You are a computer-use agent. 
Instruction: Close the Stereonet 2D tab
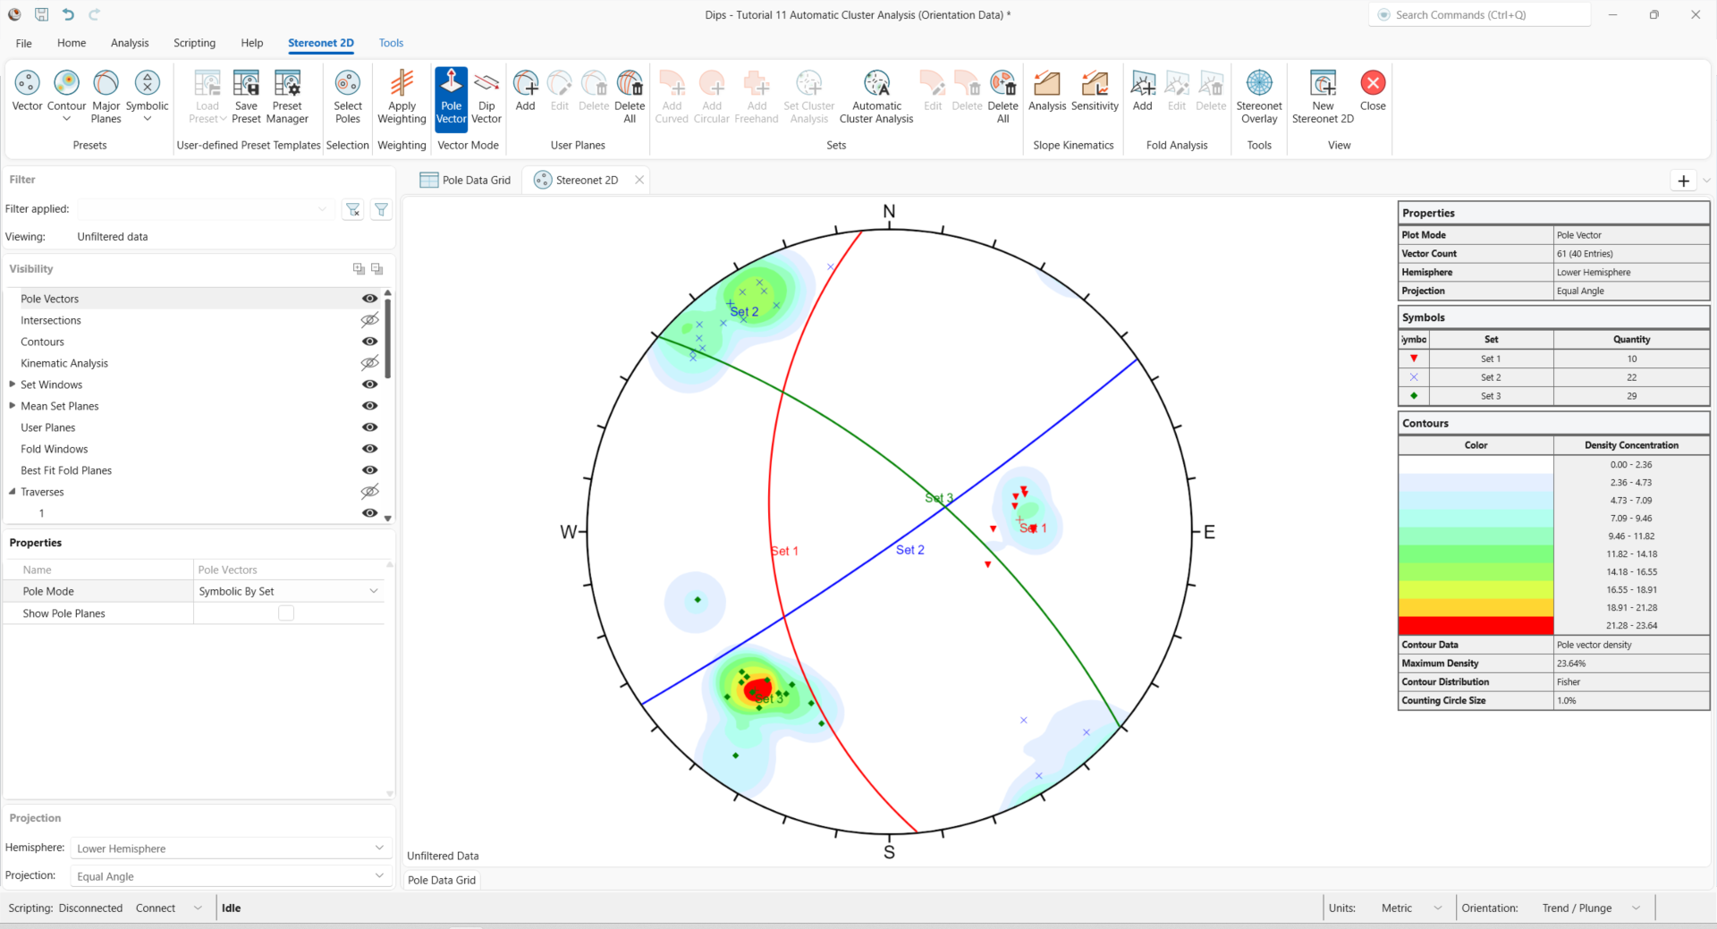click(x=639, y=180)
